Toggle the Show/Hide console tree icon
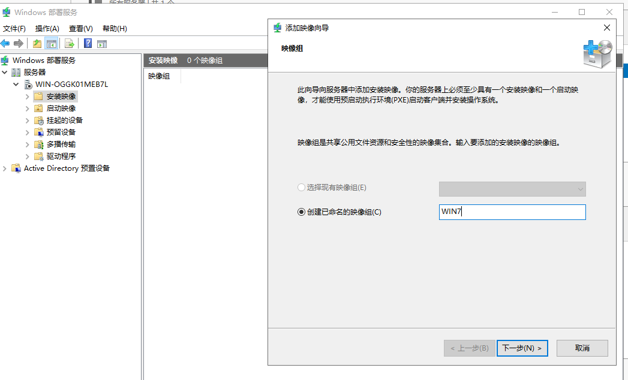 (51, 44)
